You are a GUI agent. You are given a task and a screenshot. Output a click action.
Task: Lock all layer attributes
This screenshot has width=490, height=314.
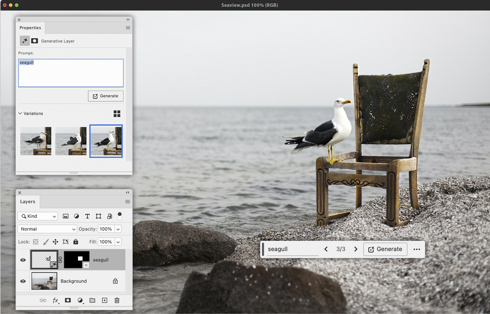pos(76,242)
